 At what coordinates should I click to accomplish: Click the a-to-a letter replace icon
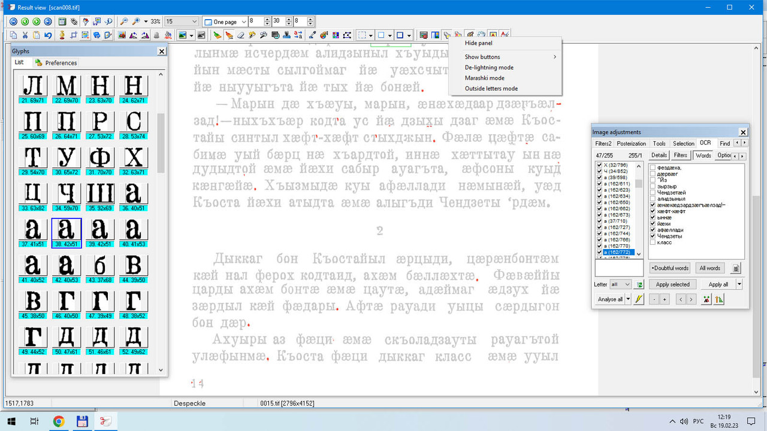point(298,35)
